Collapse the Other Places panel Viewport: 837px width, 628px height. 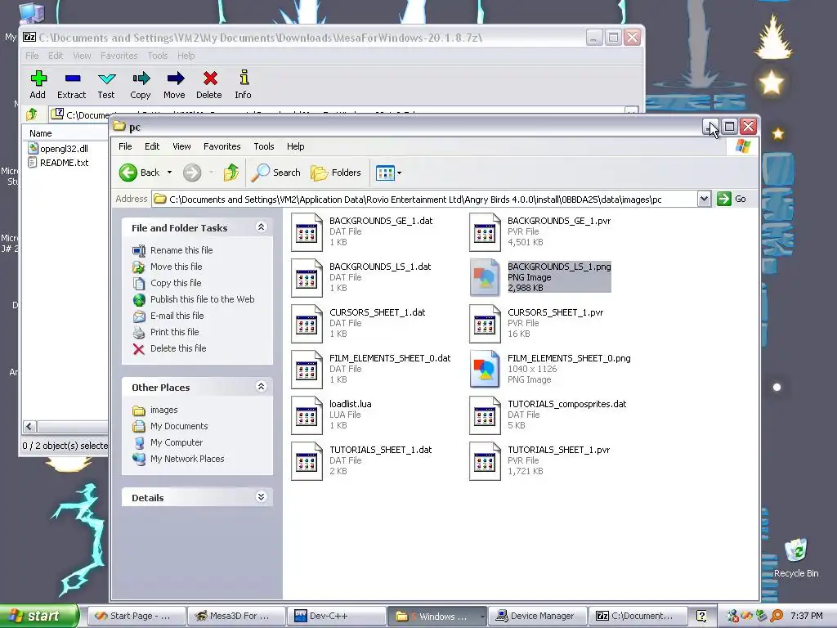[261, 386]
